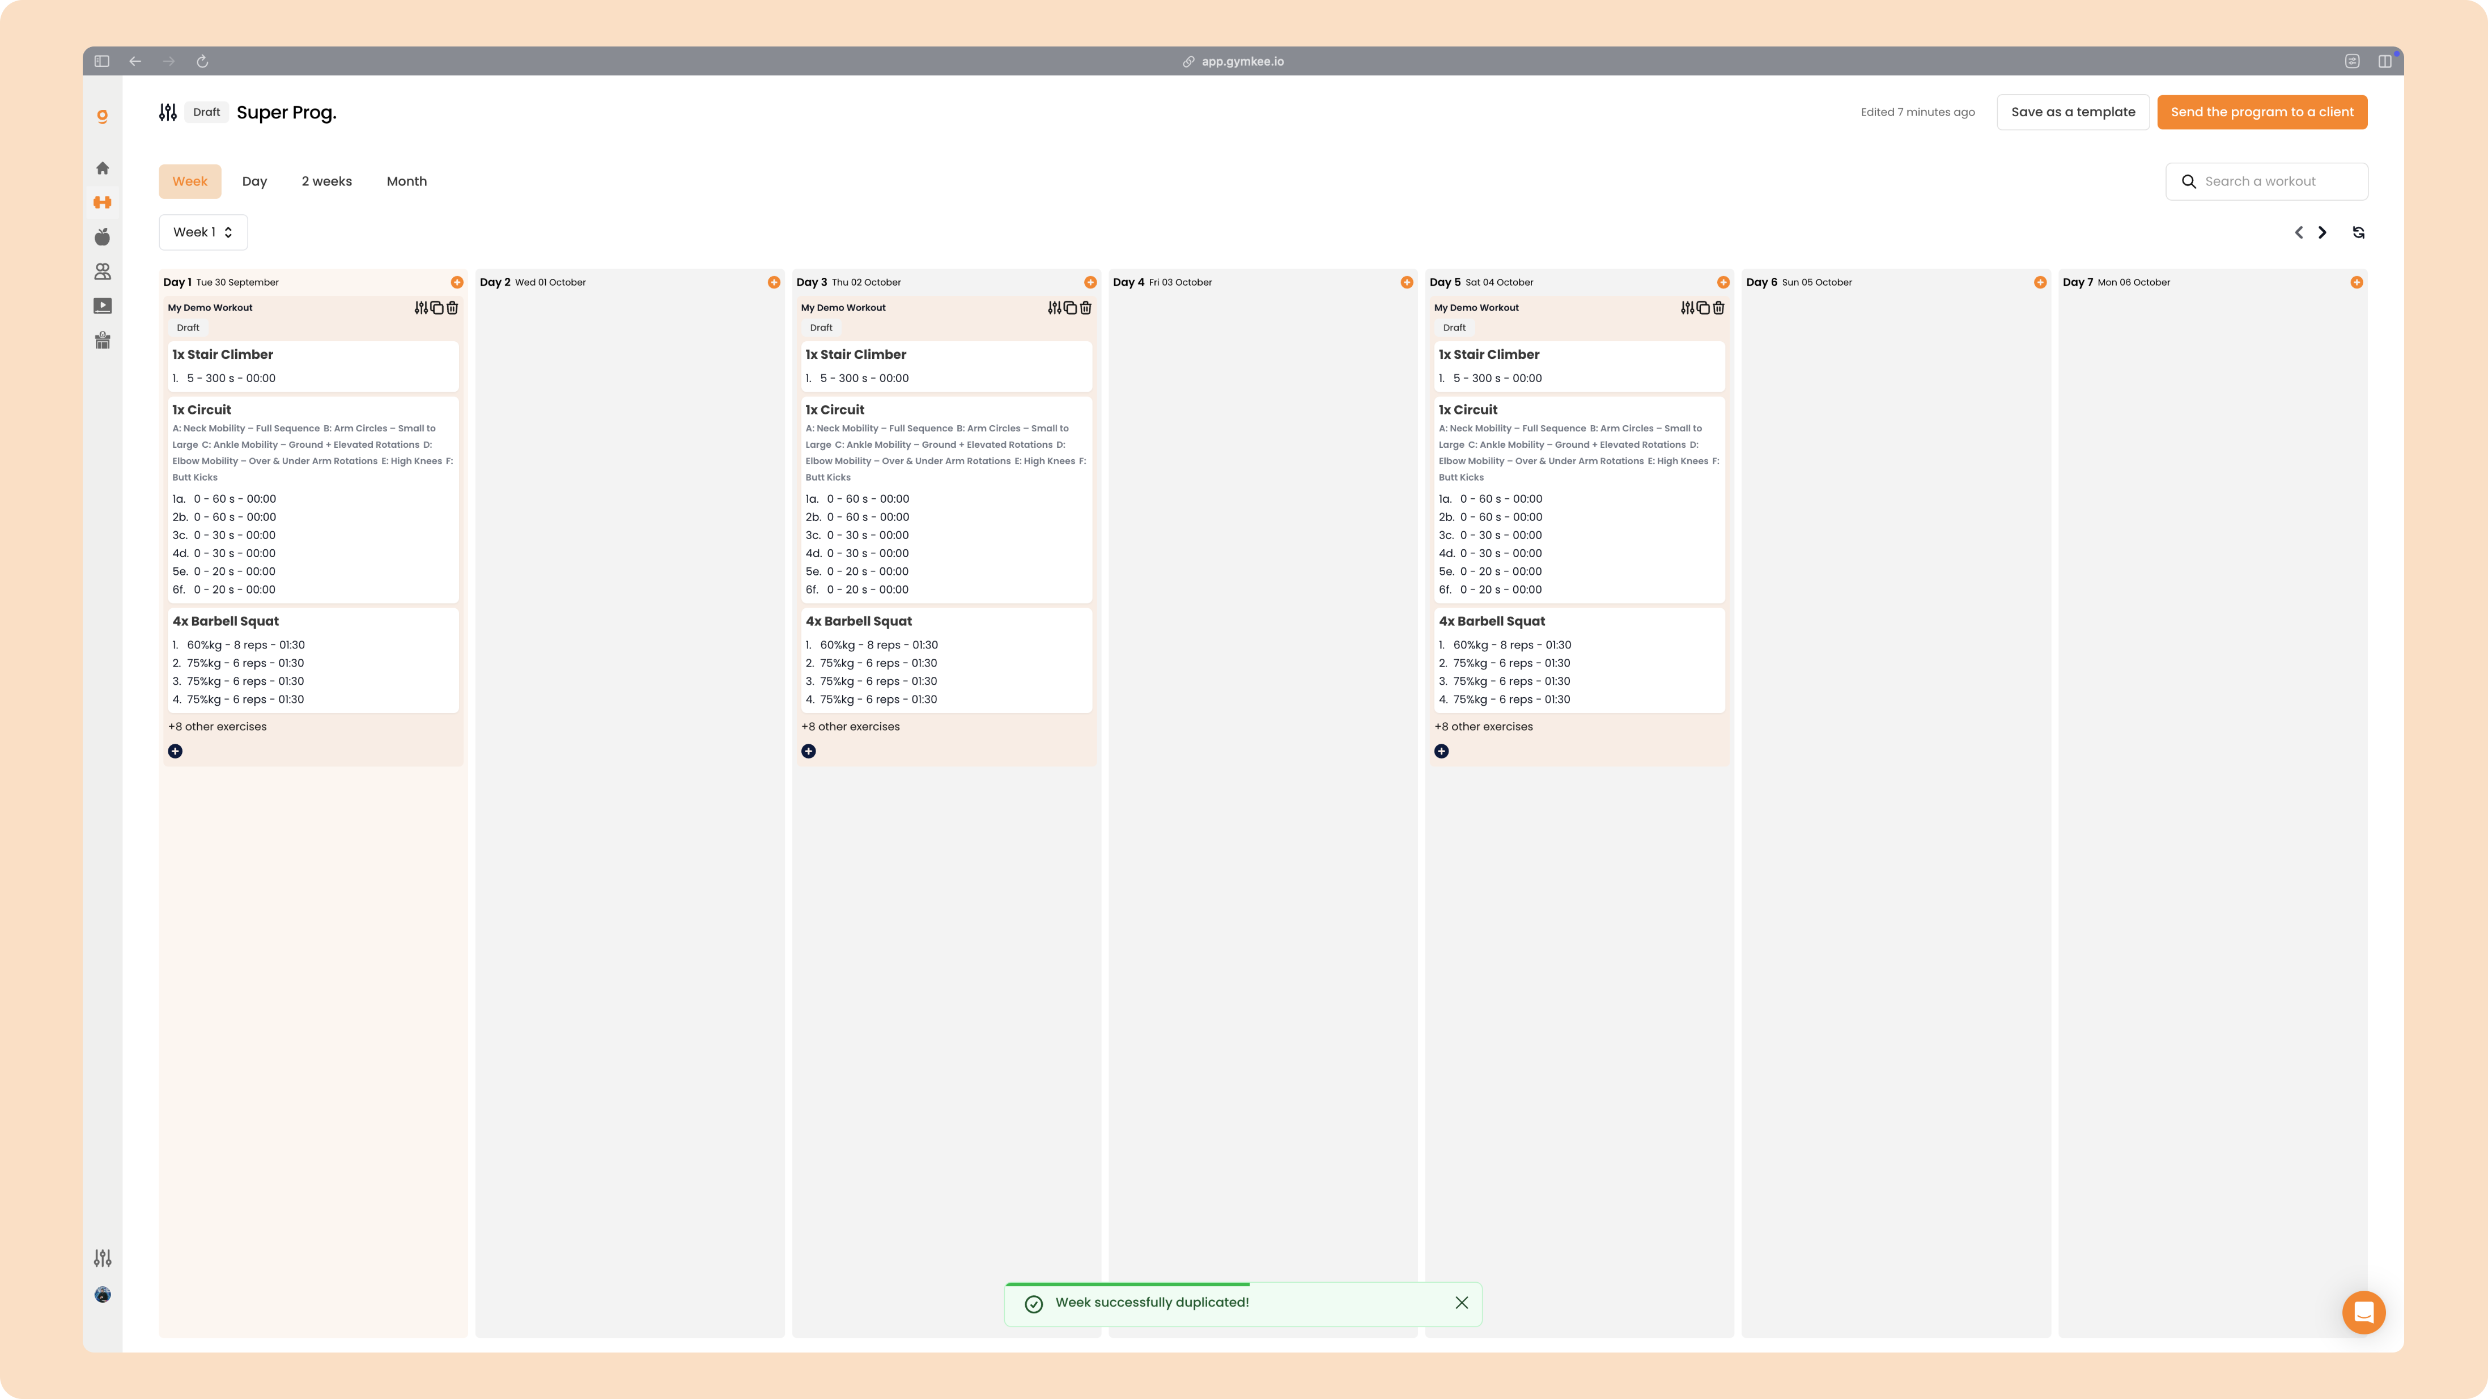
Task: Open browser split view icon
Action: point(2385,61)
